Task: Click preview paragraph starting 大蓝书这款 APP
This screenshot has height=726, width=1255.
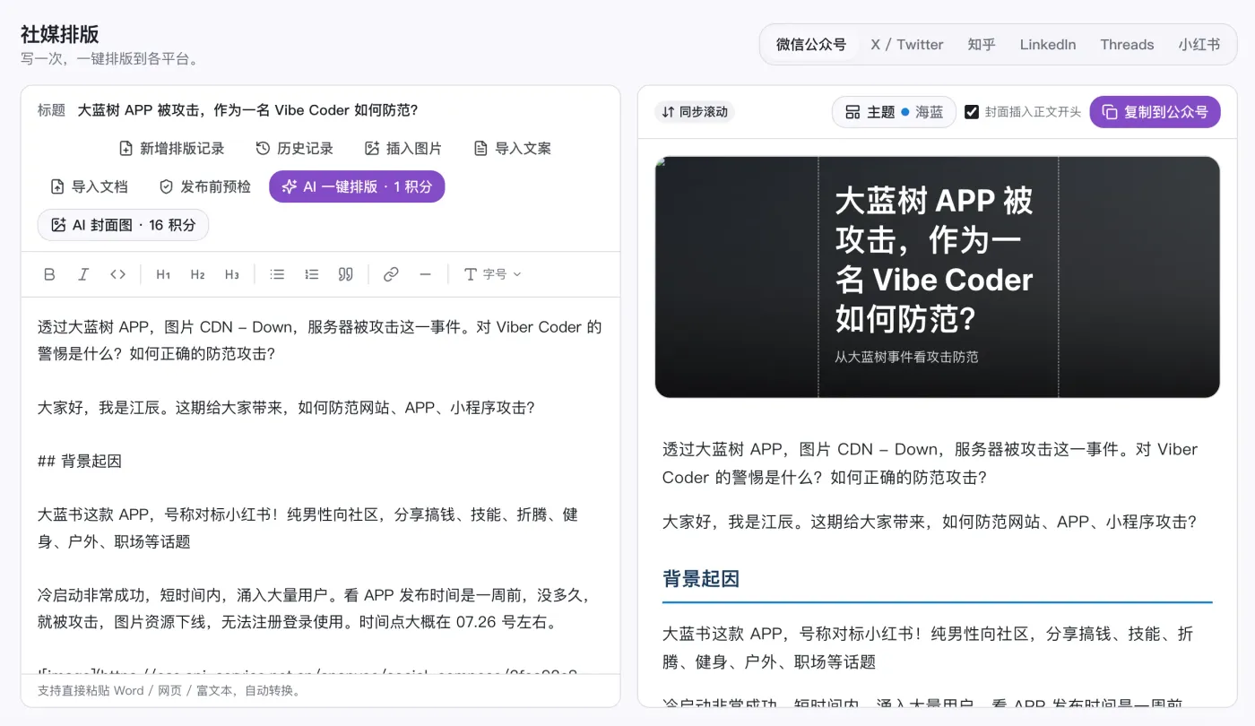Action: (x=928, y=648)
